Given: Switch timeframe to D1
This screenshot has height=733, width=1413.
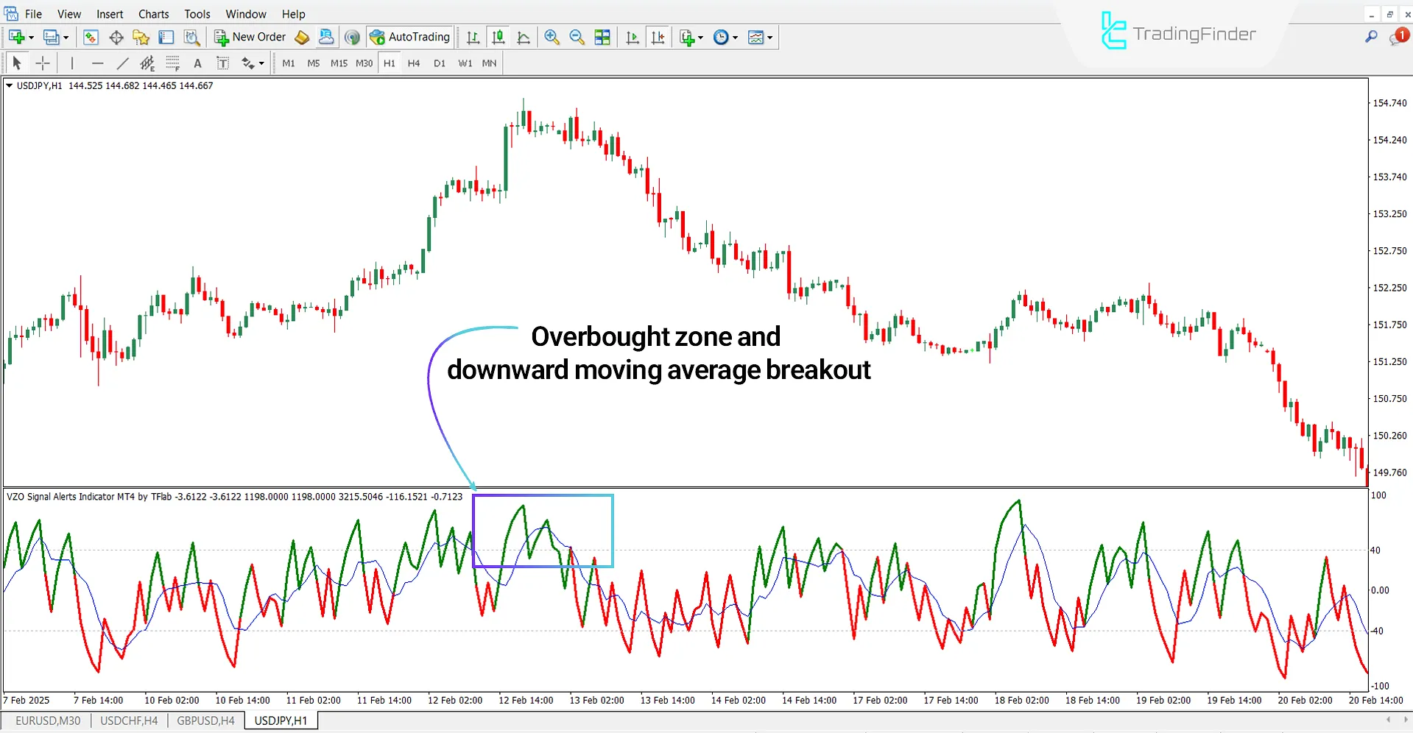Looking at the screenshot, I should (x=439, y=63).
